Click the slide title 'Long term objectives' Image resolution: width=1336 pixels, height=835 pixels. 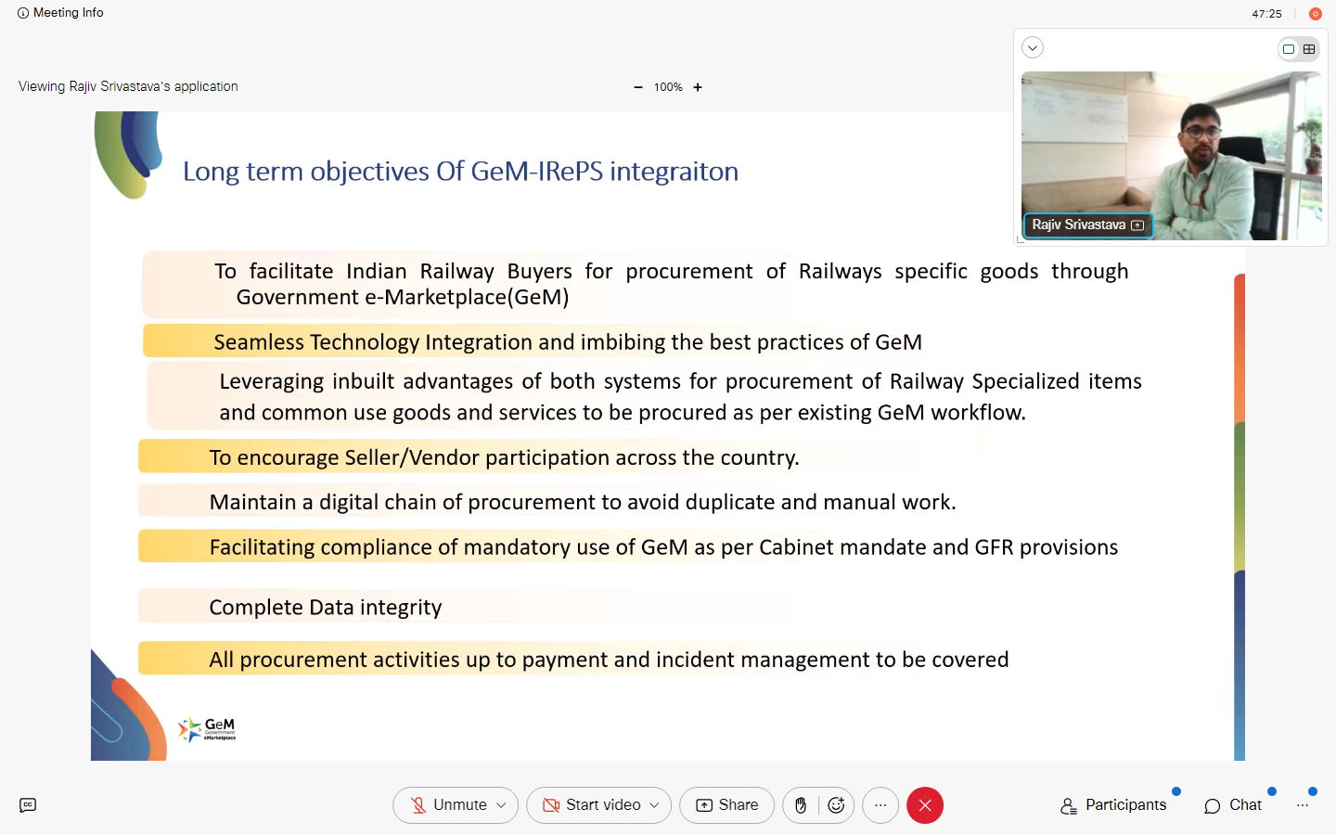pos(460,172)
